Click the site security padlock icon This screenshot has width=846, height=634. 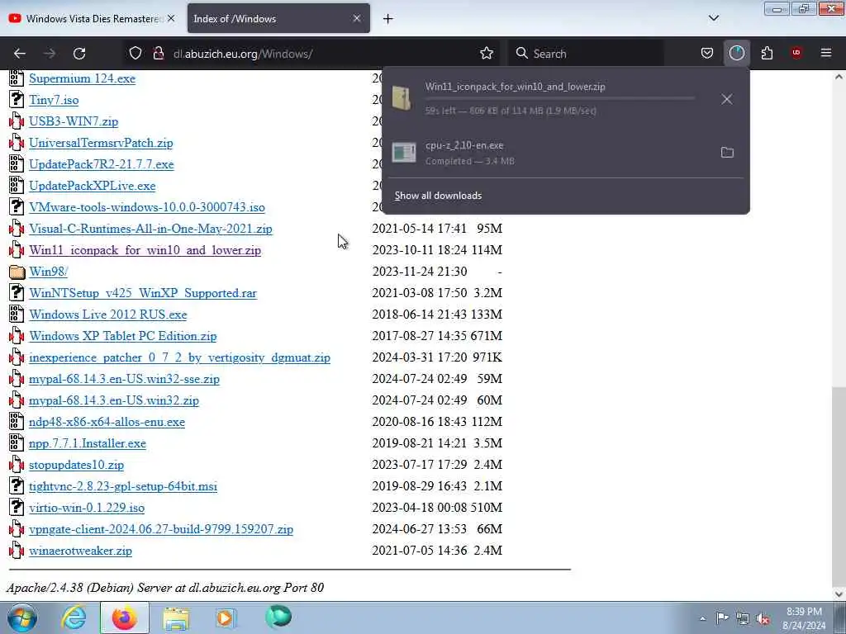pyautogui.click(x=159, y=54)
